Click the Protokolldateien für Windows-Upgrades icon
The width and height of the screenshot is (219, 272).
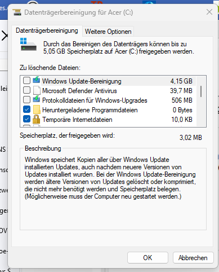(x=37, y=99)
